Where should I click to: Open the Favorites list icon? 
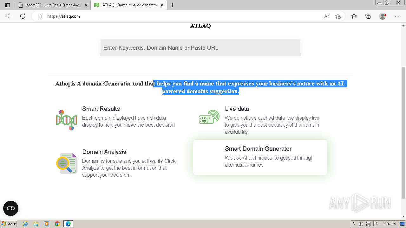pos(354,16)
